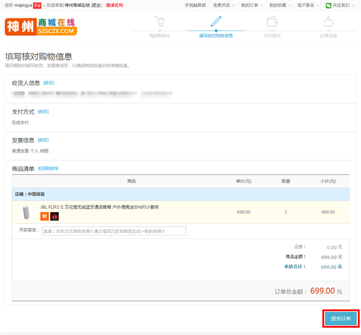361x335 pixels.
Task: Click the dark red gift thumbnail
Action: 54,216
